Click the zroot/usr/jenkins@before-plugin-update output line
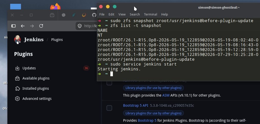Image resolution: width=260 pixels, height=124 pixels. pyautogui.click(x=146, y=59)
